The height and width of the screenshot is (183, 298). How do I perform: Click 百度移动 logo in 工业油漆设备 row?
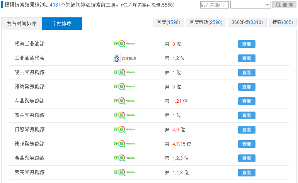[x=124, y=58]
